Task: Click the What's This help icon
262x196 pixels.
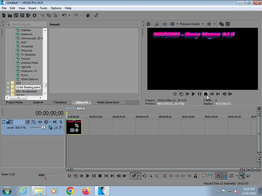Action: (96, 15)
